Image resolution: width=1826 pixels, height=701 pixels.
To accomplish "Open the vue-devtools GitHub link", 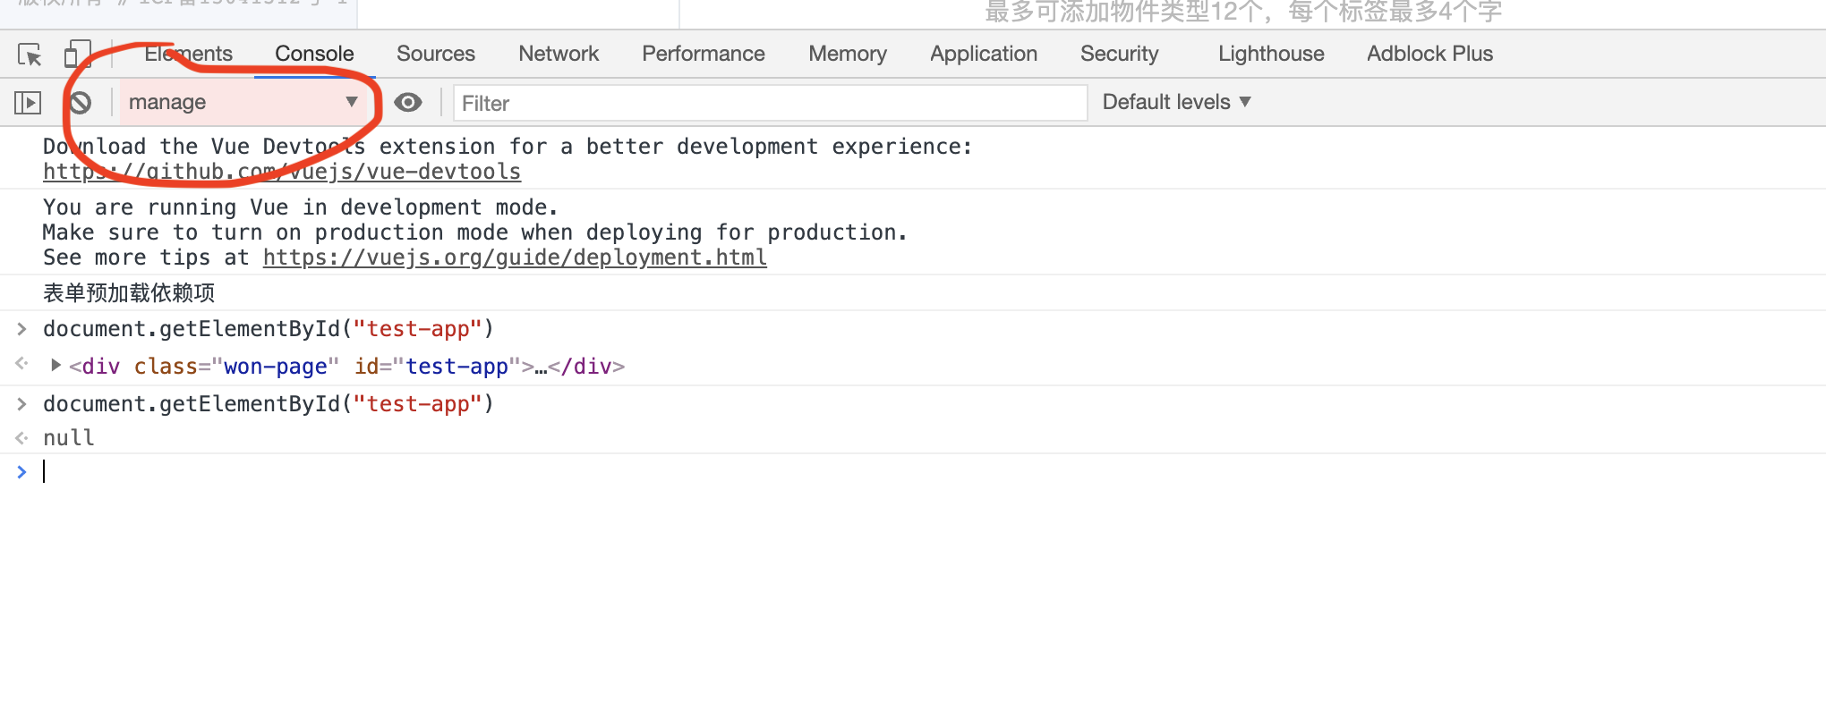I will pyautogui.click(x=281, y=172).
